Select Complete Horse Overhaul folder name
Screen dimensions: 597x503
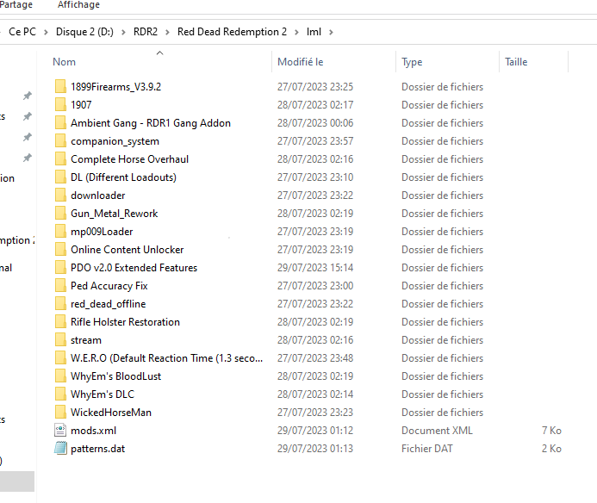[129, 159]
